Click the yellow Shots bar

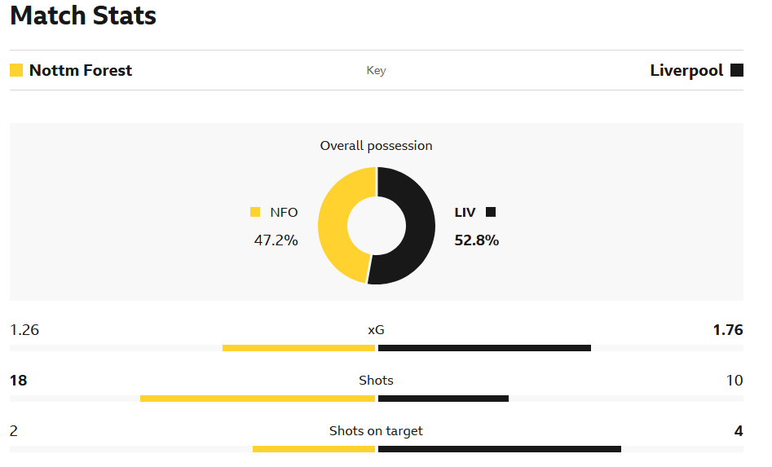coord(257,399)
